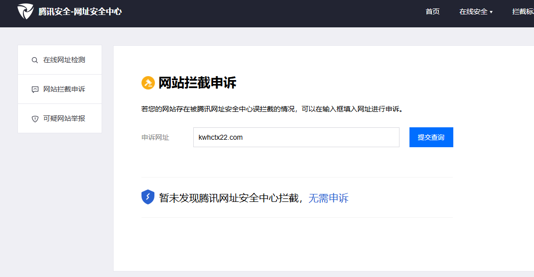Click the Tencent Security shield logo
This screenshot has width=534, height=277.
click(x=25, y=11)
